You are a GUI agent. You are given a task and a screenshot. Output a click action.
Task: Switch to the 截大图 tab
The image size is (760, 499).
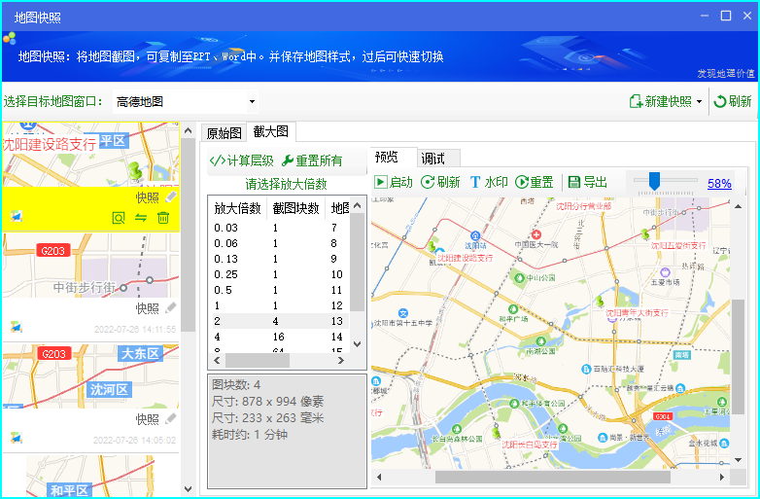[x=271, y=131]
